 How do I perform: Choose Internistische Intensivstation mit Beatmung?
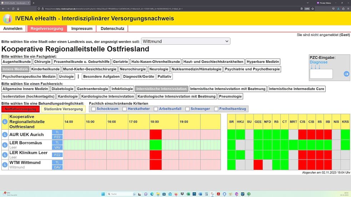click(x=228, y=89)
